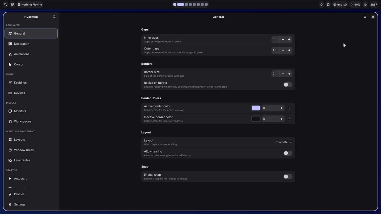Click the 21:57 clock
This screenshot has width=381, height=214.
pos(374,5)
